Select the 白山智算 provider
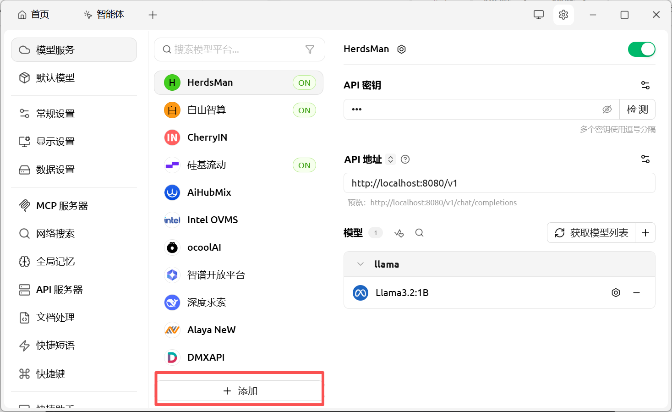 point(239,110)
